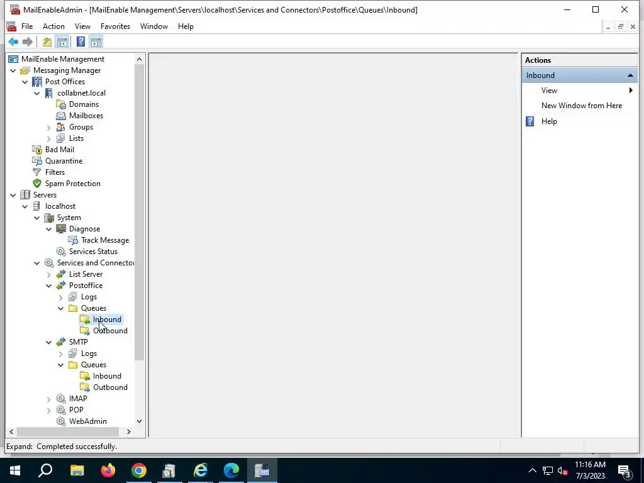Click the WebAdmin tree item
The image size is (644, 483).
click(x=88, y=421)
